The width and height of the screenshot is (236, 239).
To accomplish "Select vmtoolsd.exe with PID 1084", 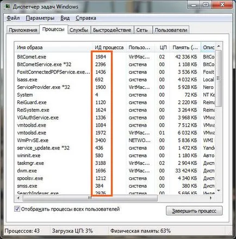I will (115, 125).
